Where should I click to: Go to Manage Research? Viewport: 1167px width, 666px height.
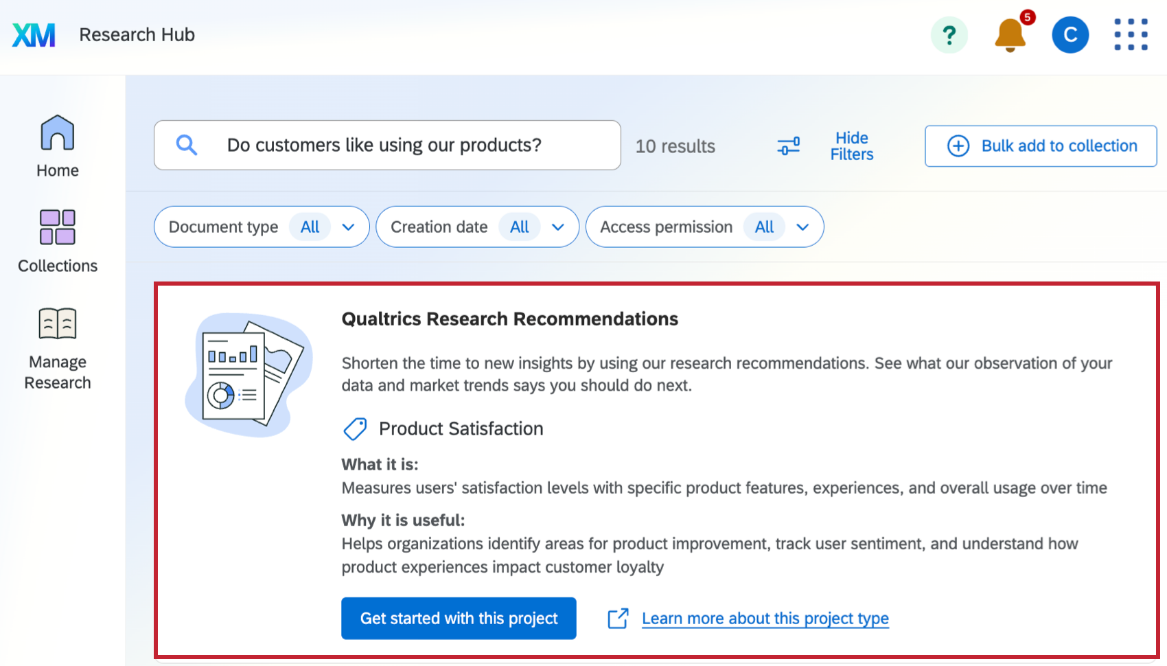coord(57,347)
